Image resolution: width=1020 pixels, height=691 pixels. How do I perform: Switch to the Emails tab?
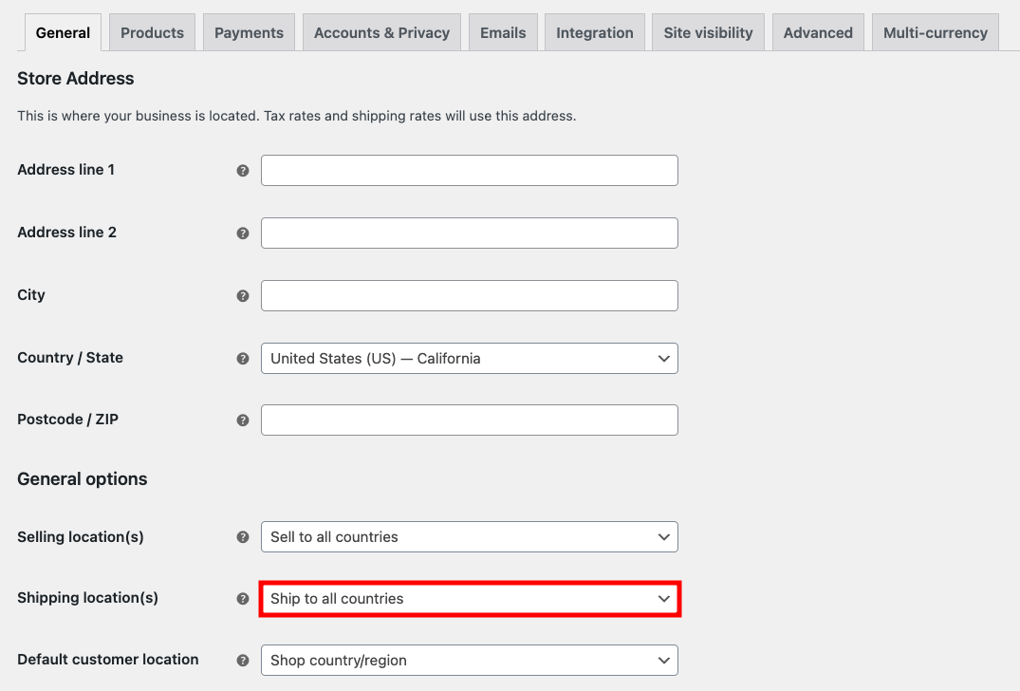pos(503,31)
